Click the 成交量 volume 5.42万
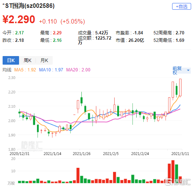 (x=102, y=33)
